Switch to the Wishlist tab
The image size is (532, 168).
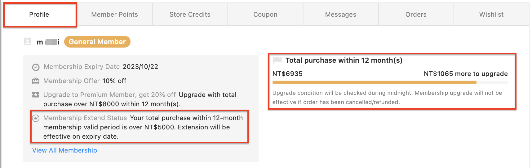point(491,15)
